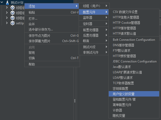Image resolution: width=161 pixels, height=120 pixels.
Task: Click the setUp thread group gear icon
Action: (12, 23)
